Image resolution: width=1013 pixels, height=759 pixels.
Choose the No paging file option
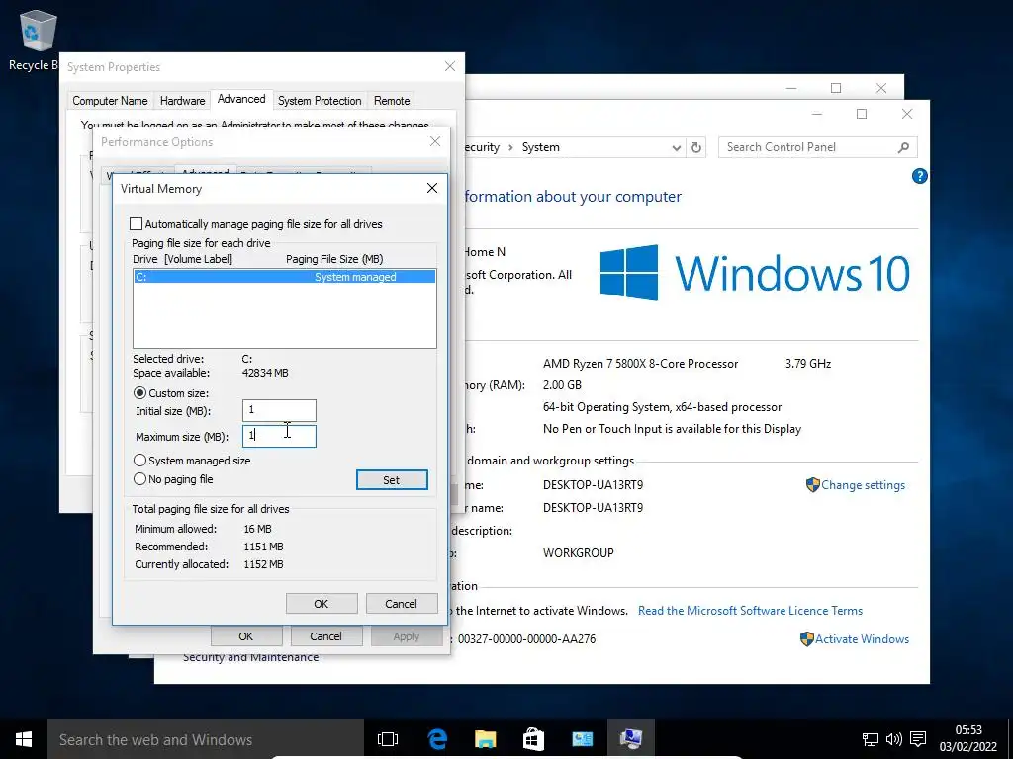coord(139,479)
